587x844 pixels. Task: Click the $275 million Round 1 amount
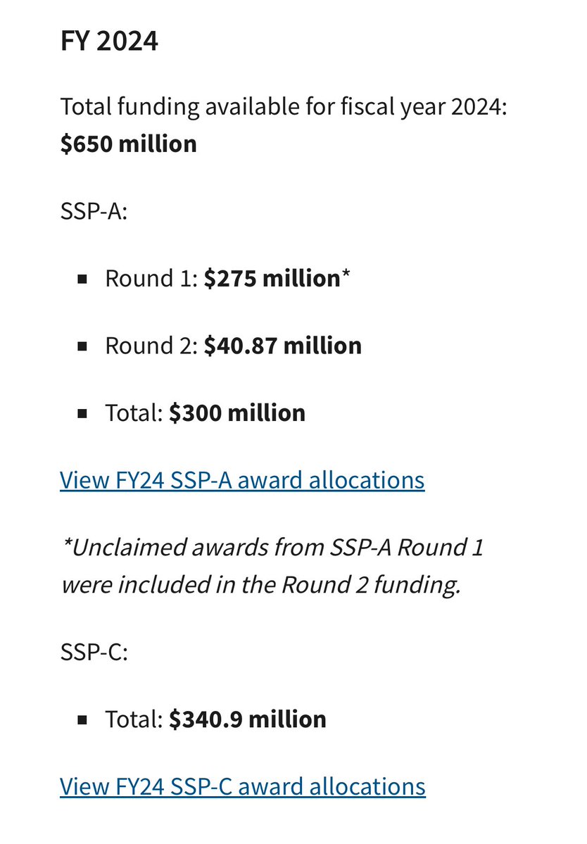point(272,279)
